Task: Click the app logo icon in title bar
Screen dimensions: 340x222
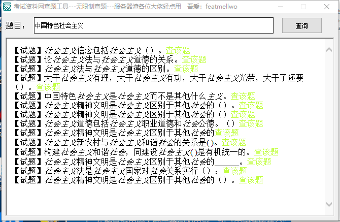Action: [x=7, y=7]
